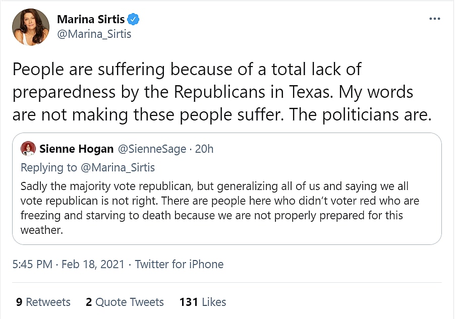Click the "Replying to" label in quoted tweet
456x319 pixels.
(x=48, y=167)
